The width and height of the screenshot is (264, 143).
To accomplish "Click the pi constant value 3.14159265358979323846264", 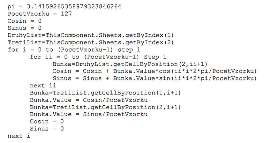I will [x=74, y=7].
